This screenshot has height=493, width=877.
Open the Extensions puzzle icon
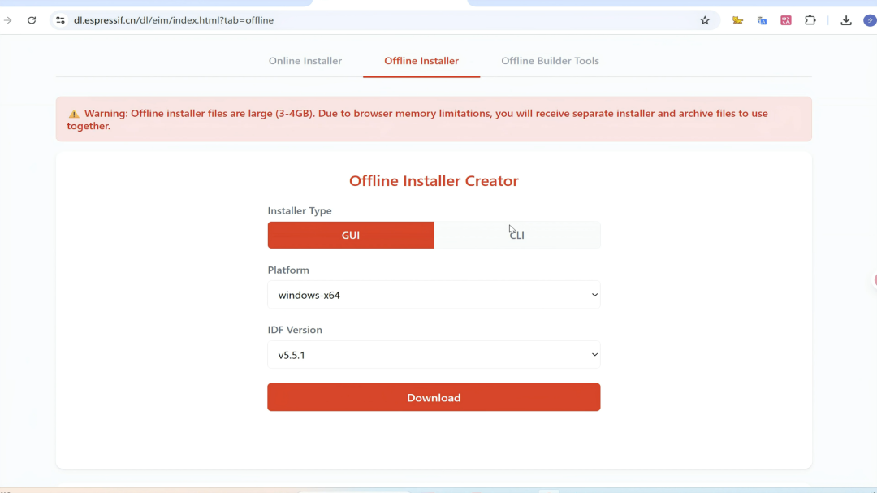point(810,20)
